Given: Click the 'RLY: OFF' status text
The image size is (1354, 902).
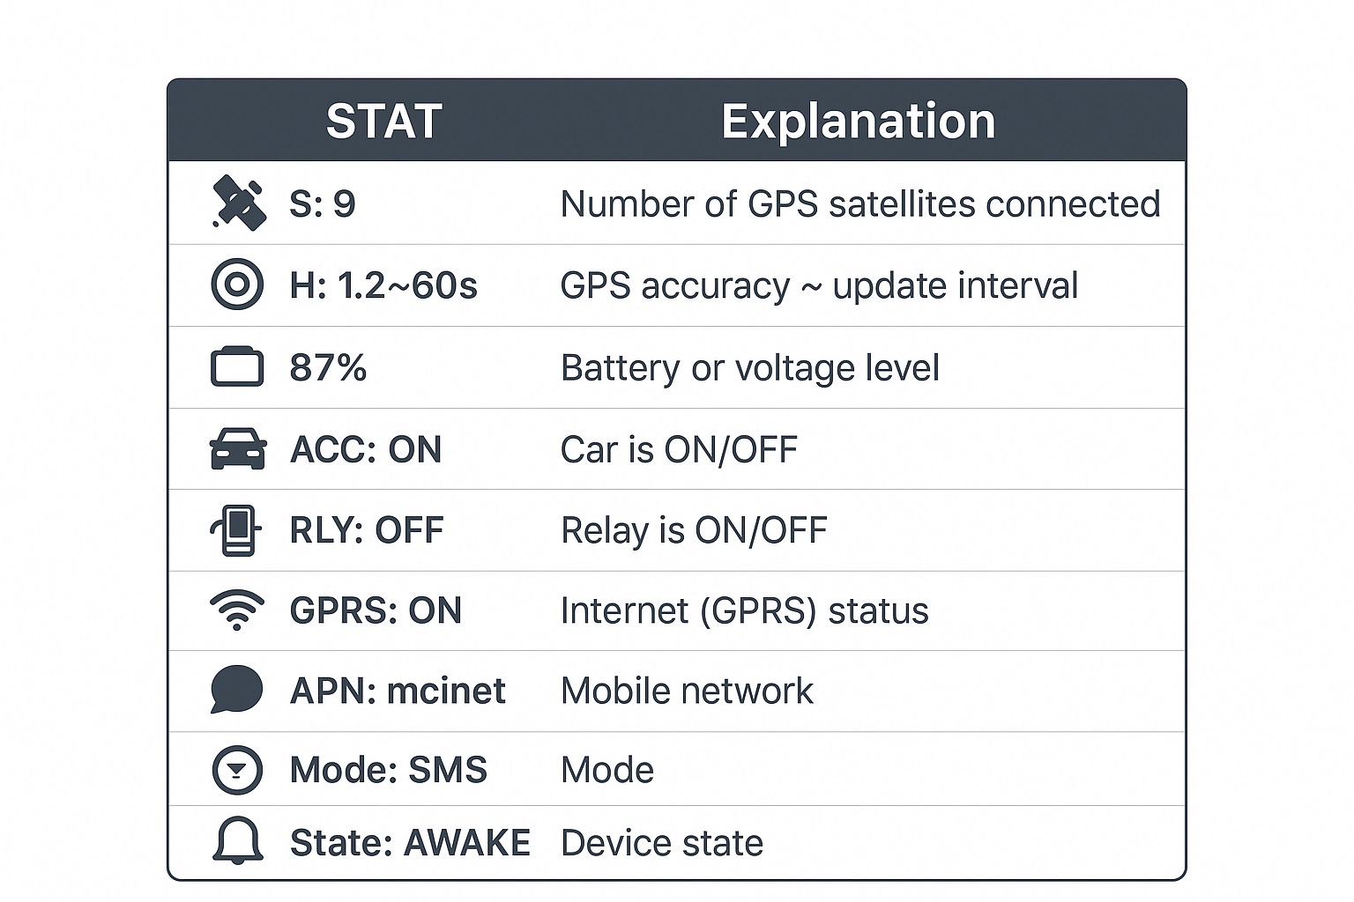Looking at the screenshot, I should pyautogui.click(x=367, y=531).
